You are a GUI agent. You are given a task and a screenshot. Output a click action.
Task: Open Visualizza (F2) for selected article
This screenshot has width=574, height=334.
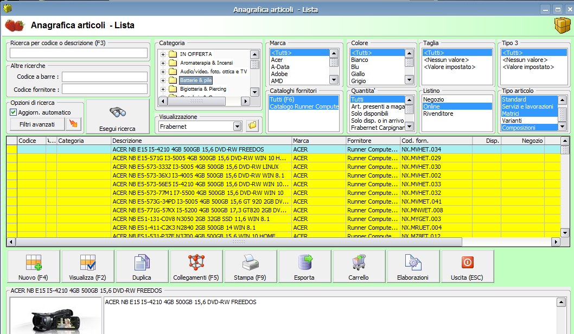click(x=87, y=267)
